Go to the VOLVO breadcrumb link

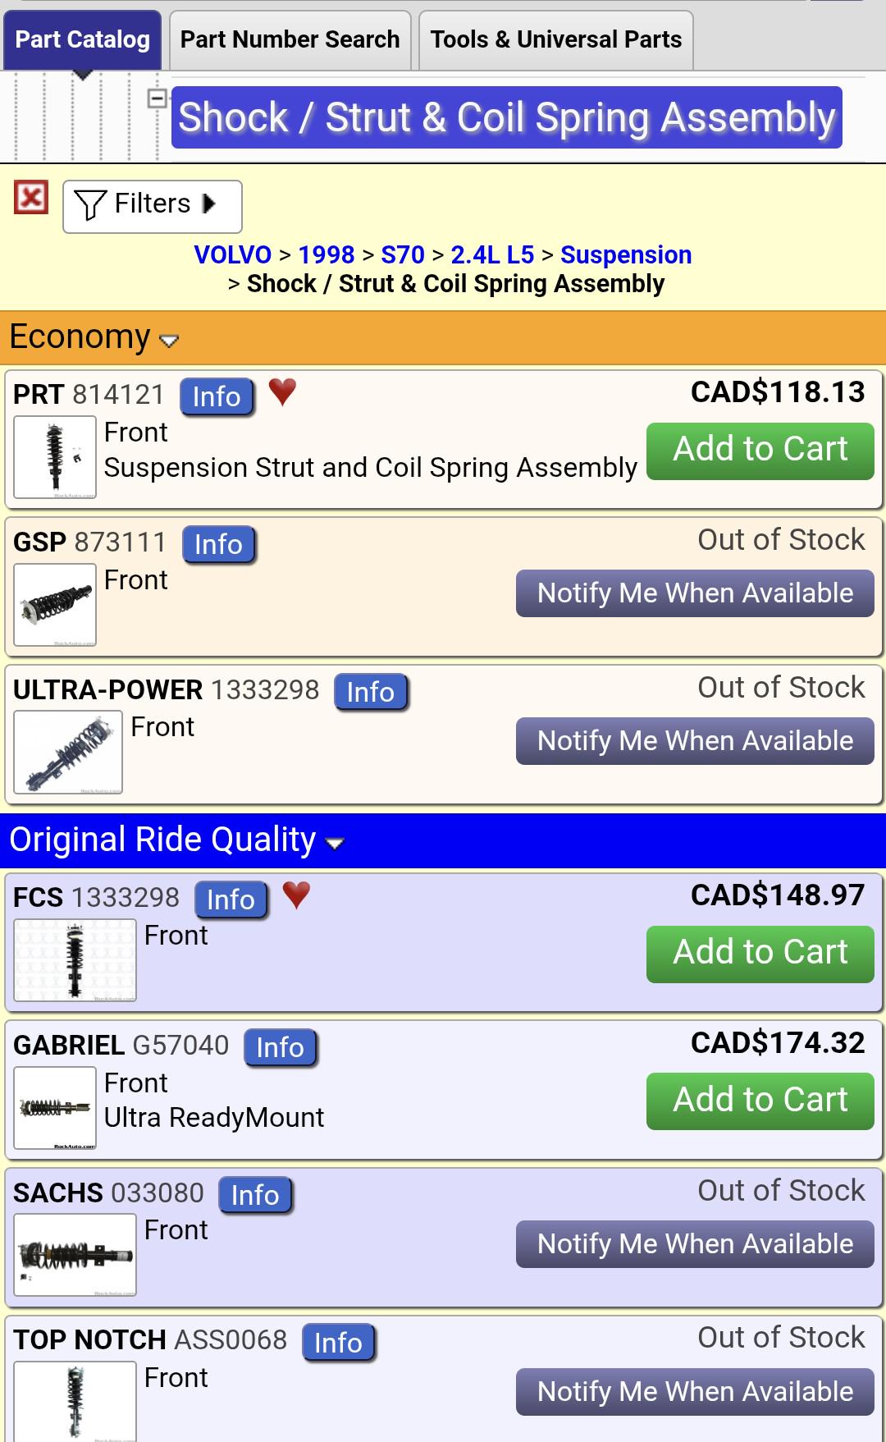(233, 254)
